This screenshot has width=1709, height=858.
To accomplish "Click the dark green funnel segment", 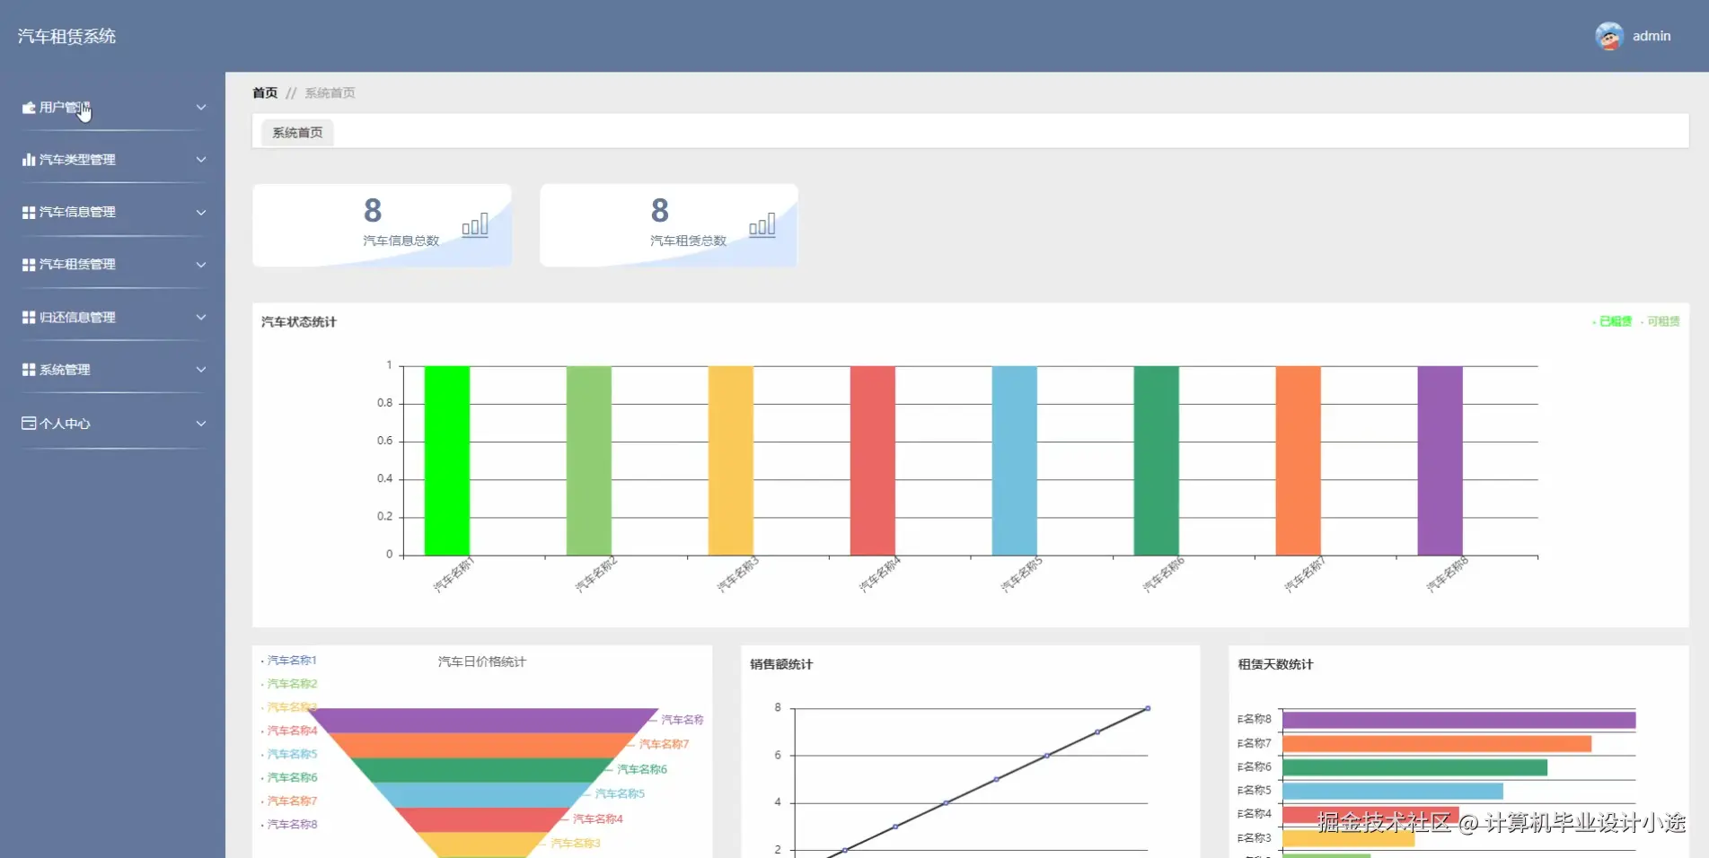I will pyautogui.click(x=483, y=770).
